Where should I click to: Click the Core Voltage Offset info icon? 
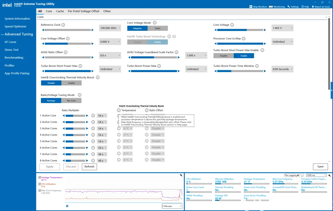click(68, 39)
